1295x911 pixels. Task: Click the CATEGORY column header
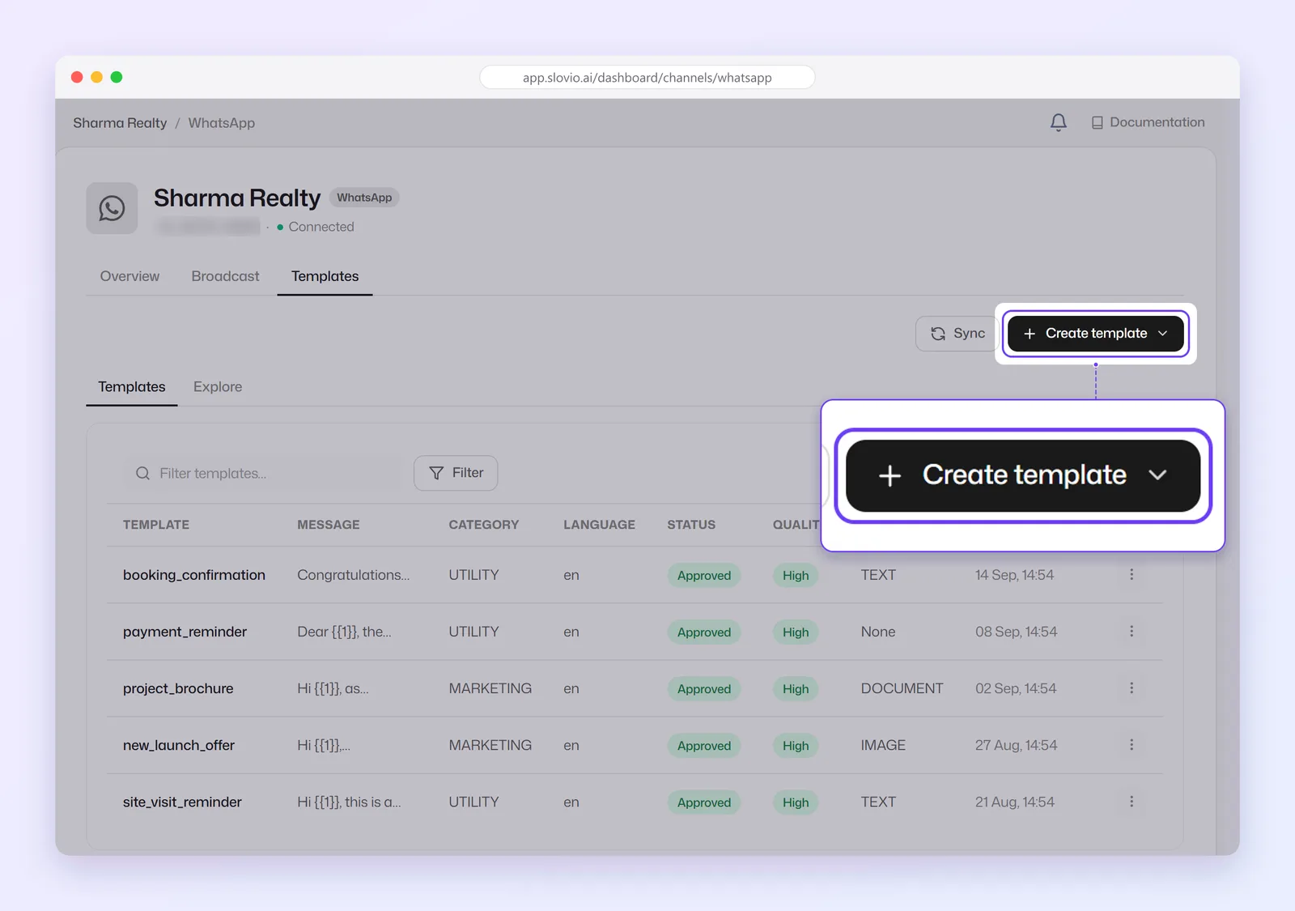(484, 525)
